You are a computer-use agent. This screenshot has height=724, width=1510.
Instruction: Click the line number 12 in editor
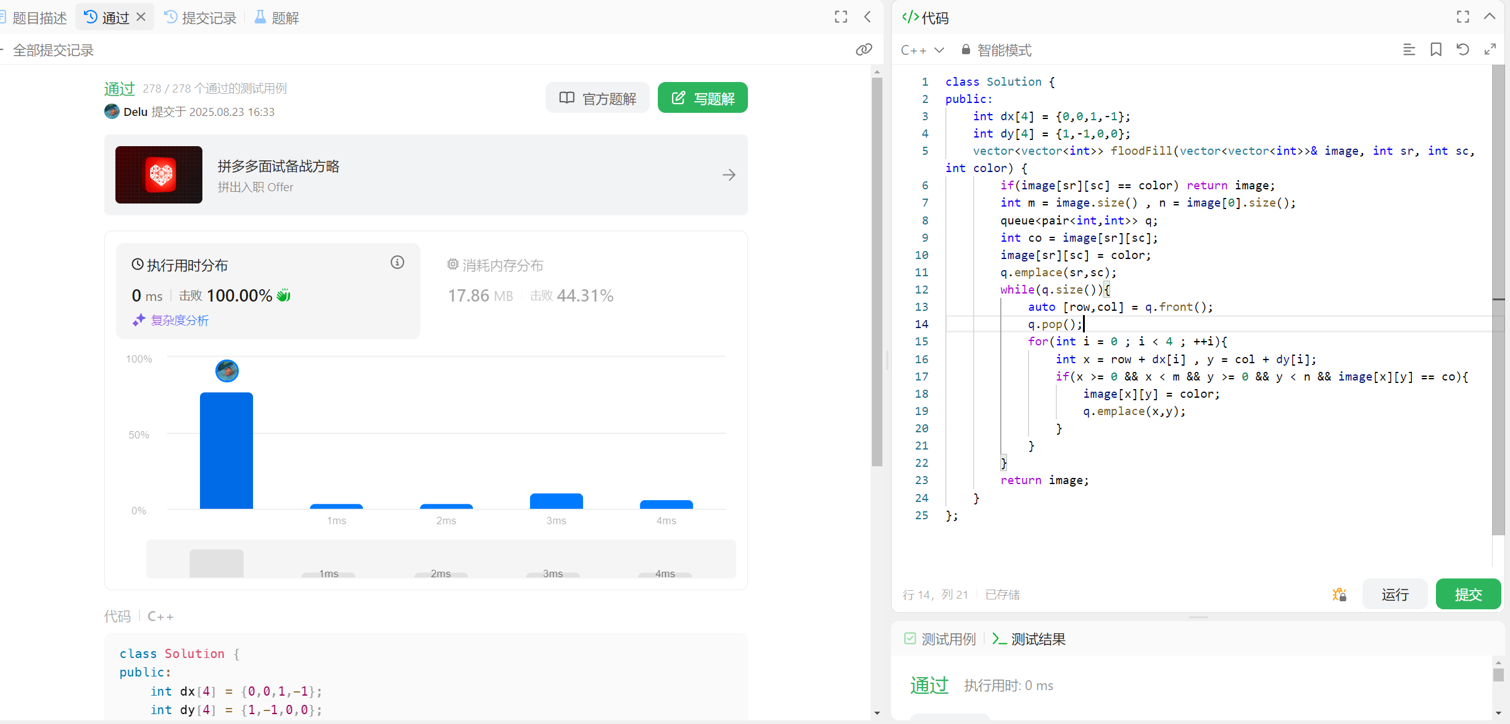[921, 290]
